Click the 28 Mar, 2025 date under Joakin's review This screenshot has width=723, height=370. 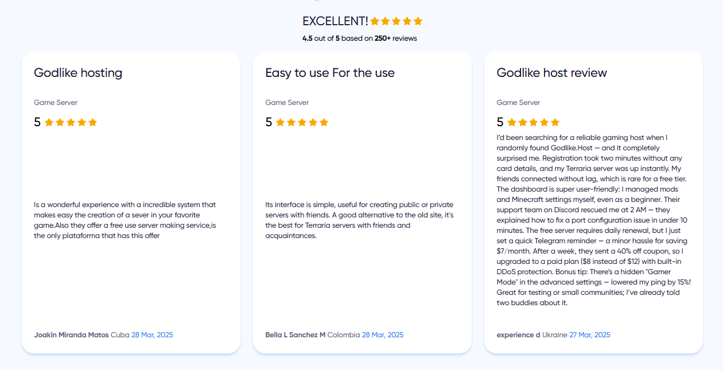pos(152,334)
